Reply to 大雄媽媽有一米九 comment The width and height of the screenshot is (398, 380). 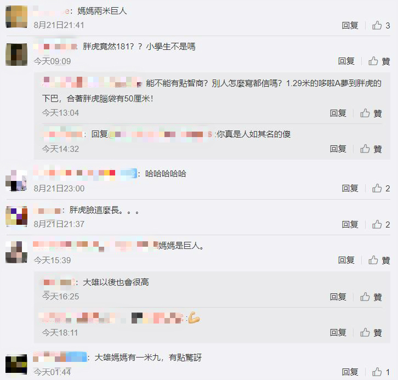350,372
